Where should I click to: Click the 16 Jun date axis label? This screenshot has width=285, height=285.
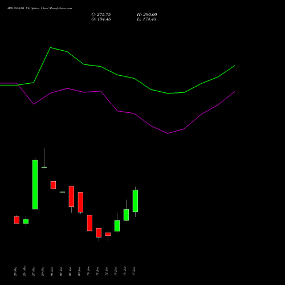pos(125,271)
